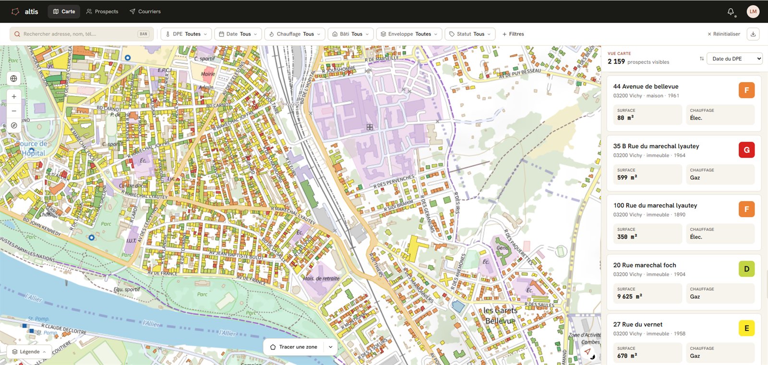Click the yellow E energy badge
The height and width of the screenshot is (365, 768).
click(746, 328)
